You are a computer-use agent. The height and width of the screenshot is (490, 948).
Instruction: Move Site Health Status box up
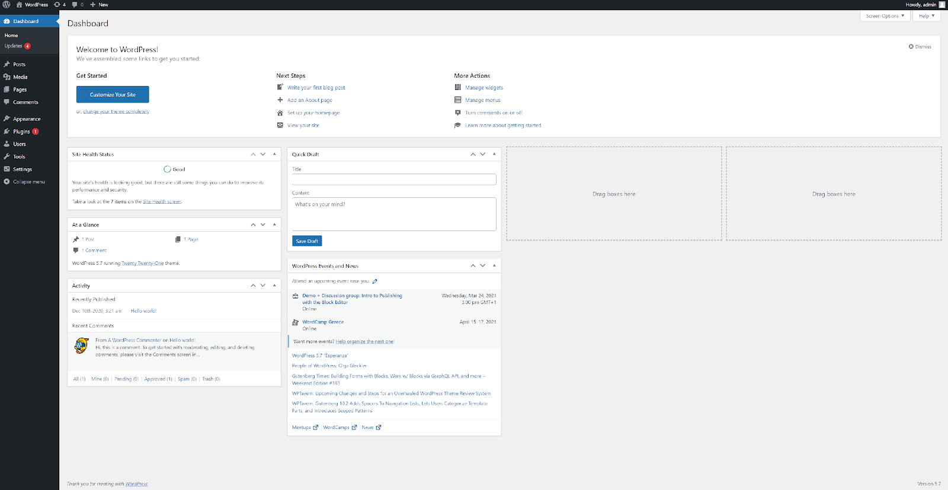(x=253, y=154)
